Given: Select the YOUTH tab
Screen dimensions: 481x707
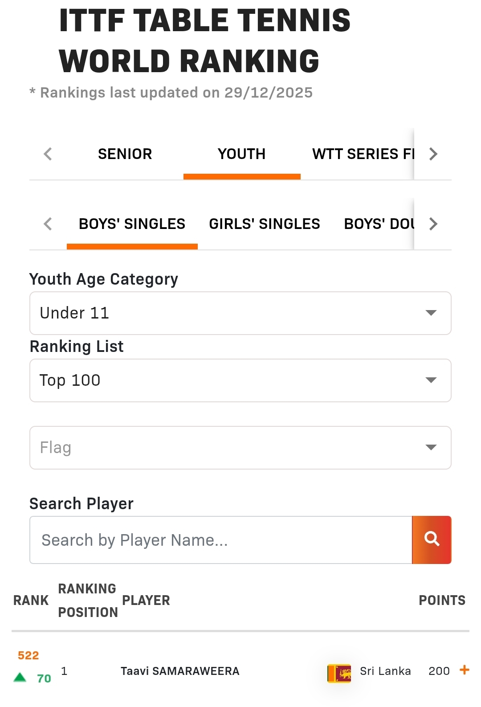Looking at the screenshot, I should [241, 154].
